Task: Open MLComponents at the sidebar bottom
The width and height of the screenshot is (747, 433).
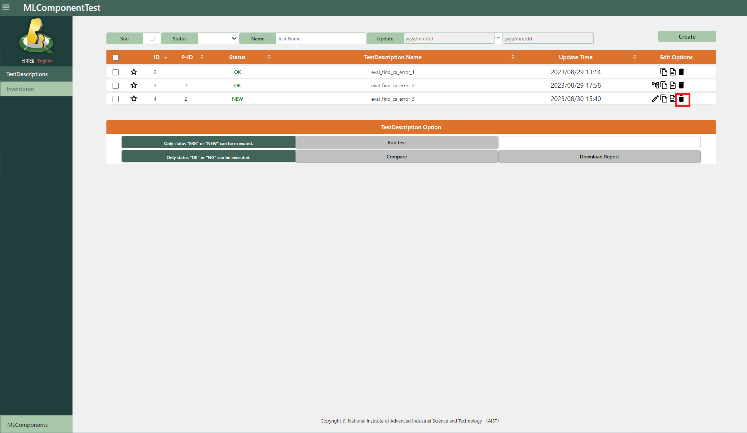Action: (x=27, y=425)
